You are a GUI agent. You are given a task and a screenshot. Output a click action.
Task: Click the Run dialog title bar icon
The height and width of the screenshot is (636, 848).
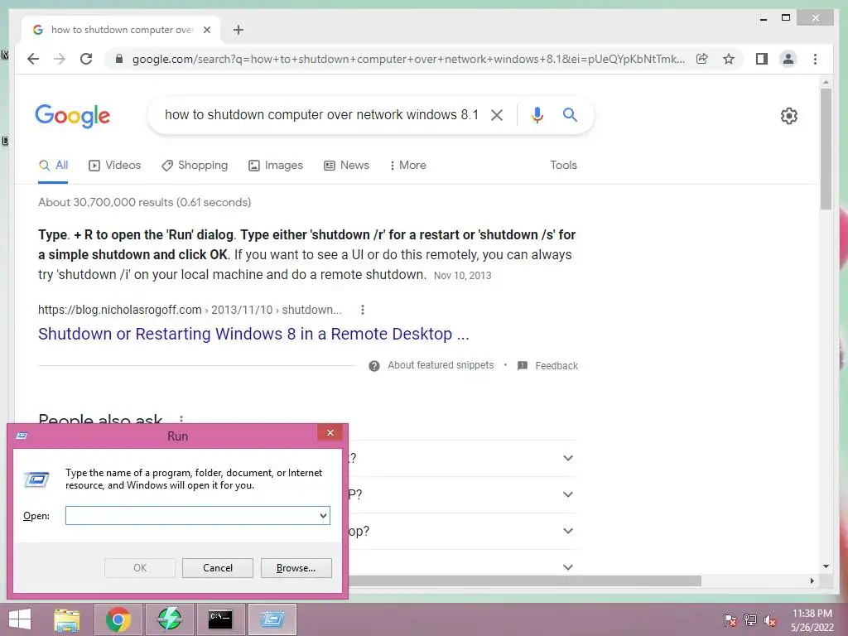[22, 436]
